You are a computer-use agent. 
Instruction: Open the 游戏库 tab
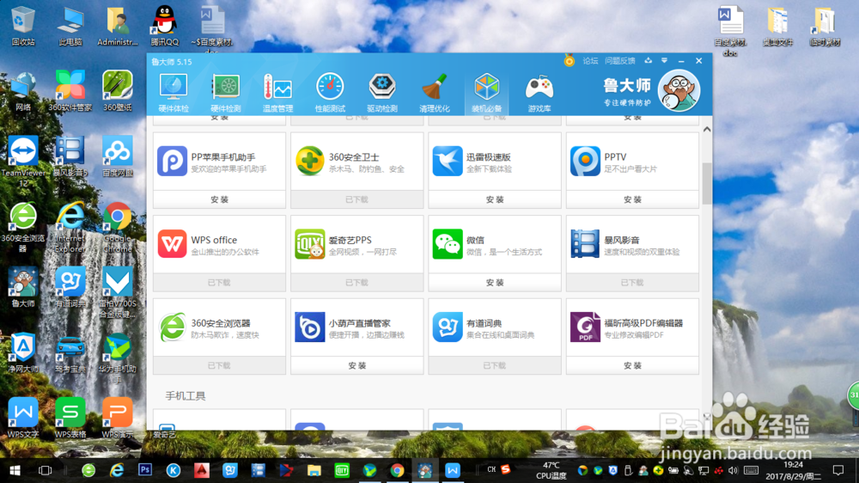(539, 93)
